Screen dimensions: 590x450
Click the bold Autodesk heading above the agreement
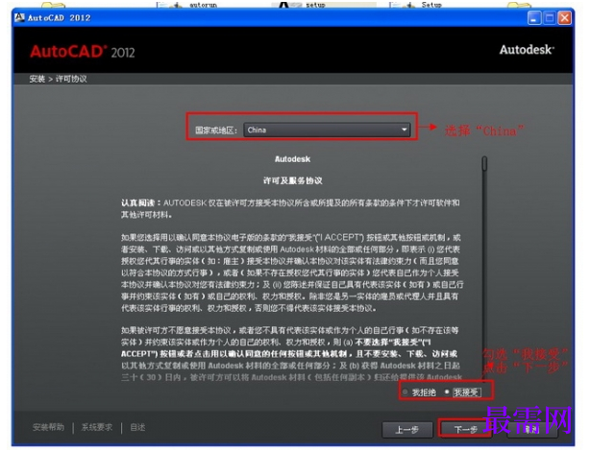click(292, 159)
